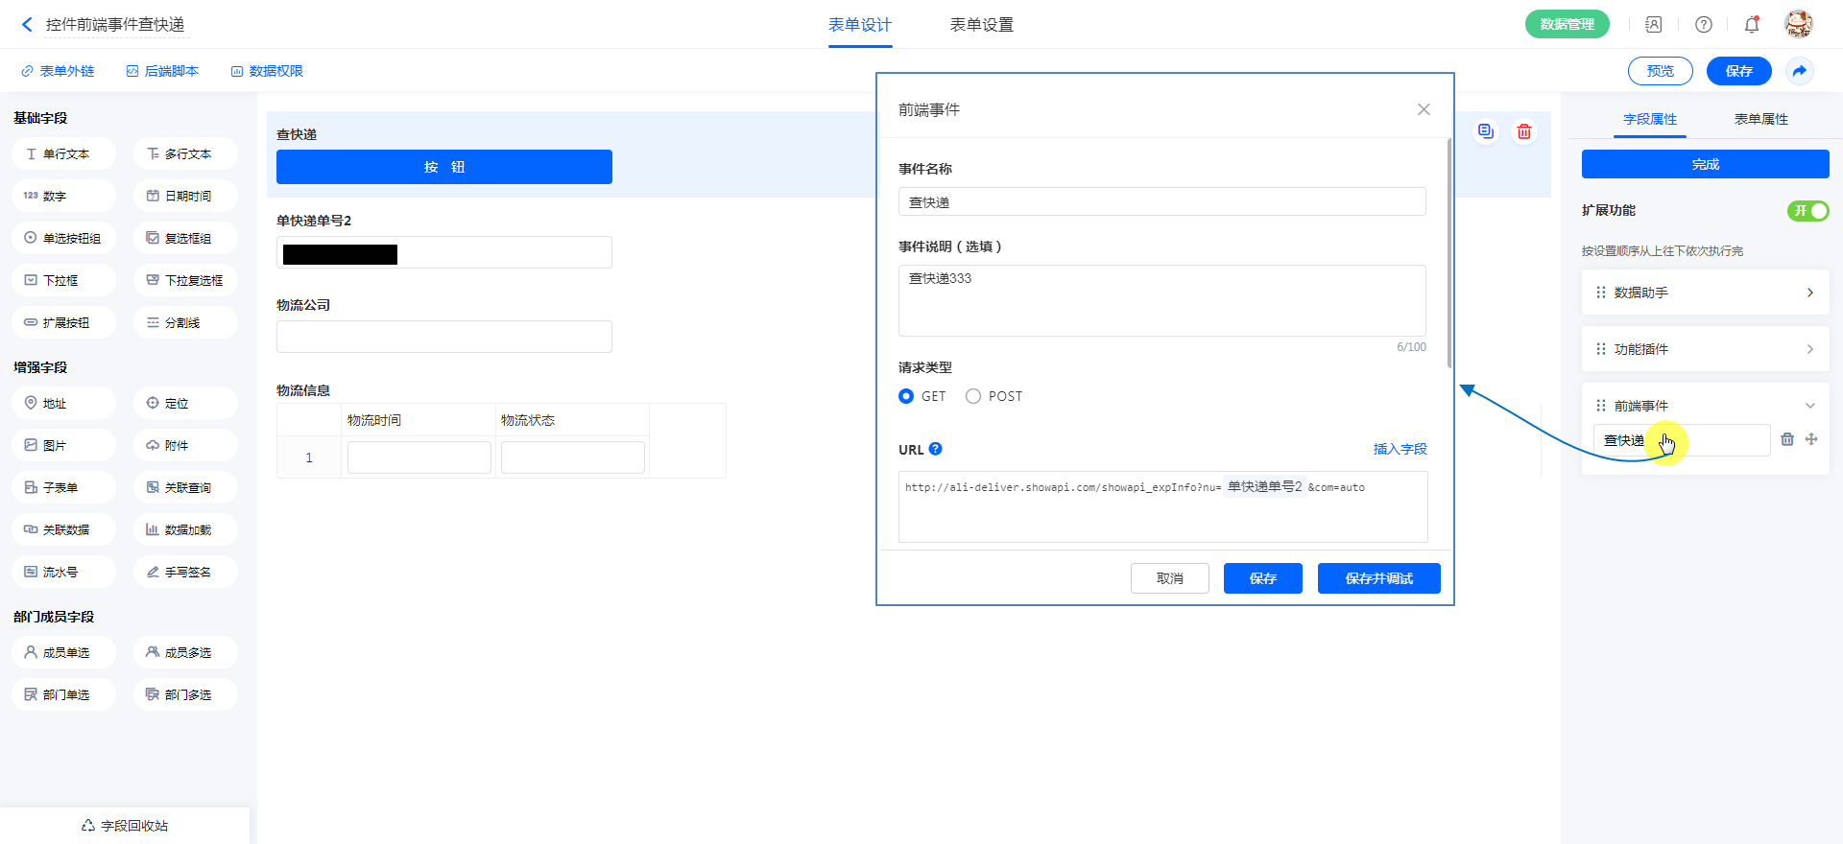Click the user avatar
This screenshot has height=844, width=1843.
pyautogui.click(x=1798, y=24)
